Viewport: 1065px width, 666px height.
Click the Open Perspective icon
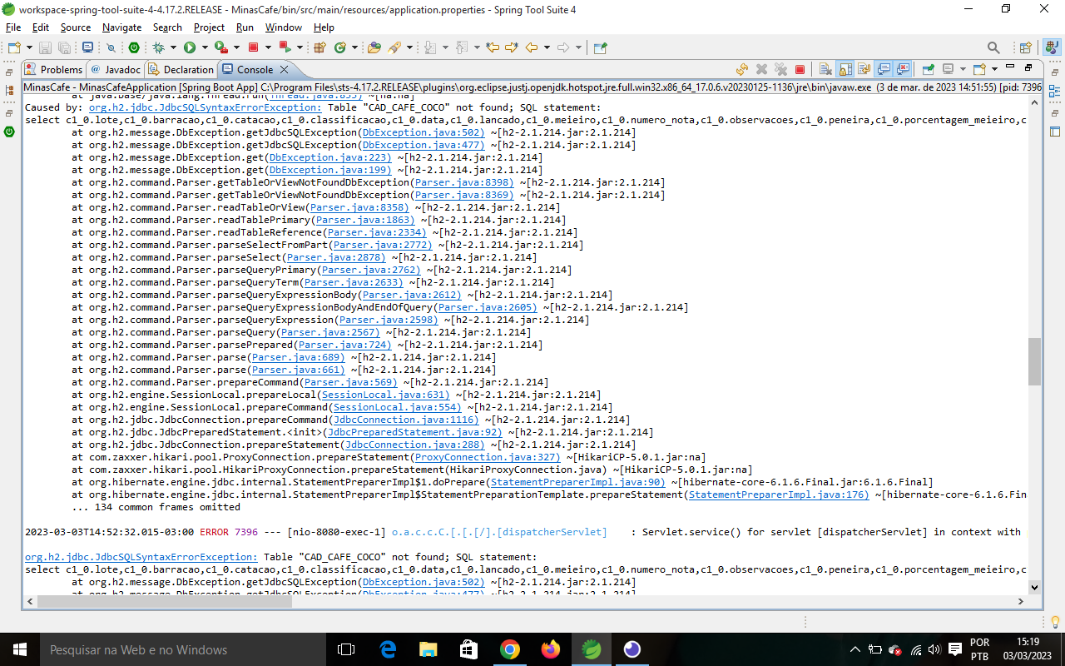click(1026, 47)
